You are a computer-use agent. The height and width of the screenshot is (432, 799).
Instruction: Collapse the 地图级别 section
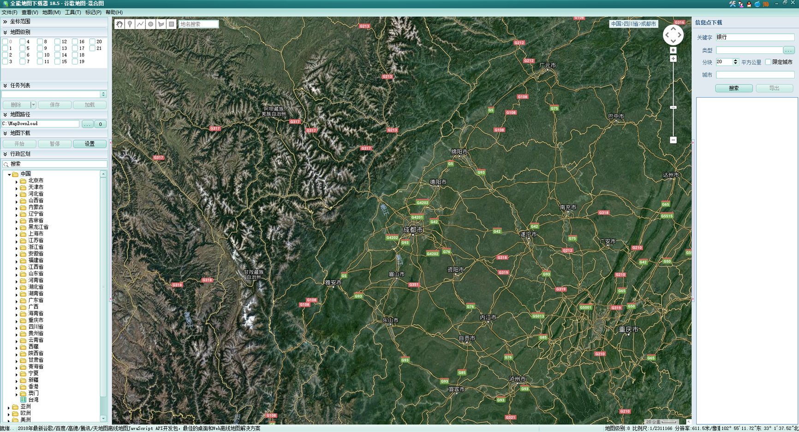tap(5, 32)
